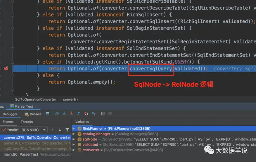Open the "main" RUNNING thread dropdown
This screenshot has height=162, width=256.
pyautogui.click(x=24, y=130)
